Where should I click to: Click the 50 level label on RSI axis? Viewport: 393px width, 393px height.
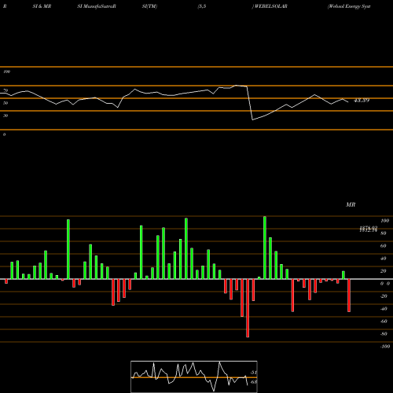(6, 103)
